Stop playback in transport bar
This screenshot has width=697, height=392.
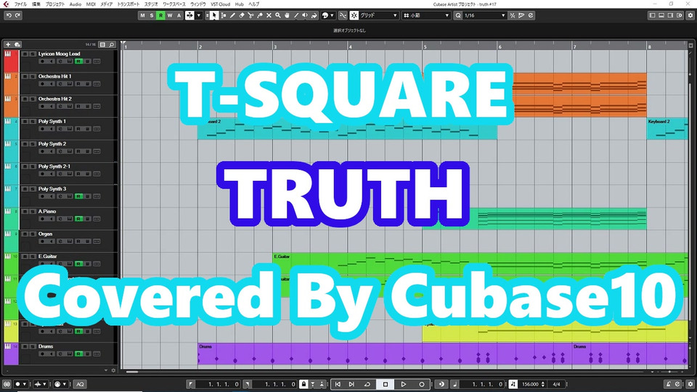[386, 384]
